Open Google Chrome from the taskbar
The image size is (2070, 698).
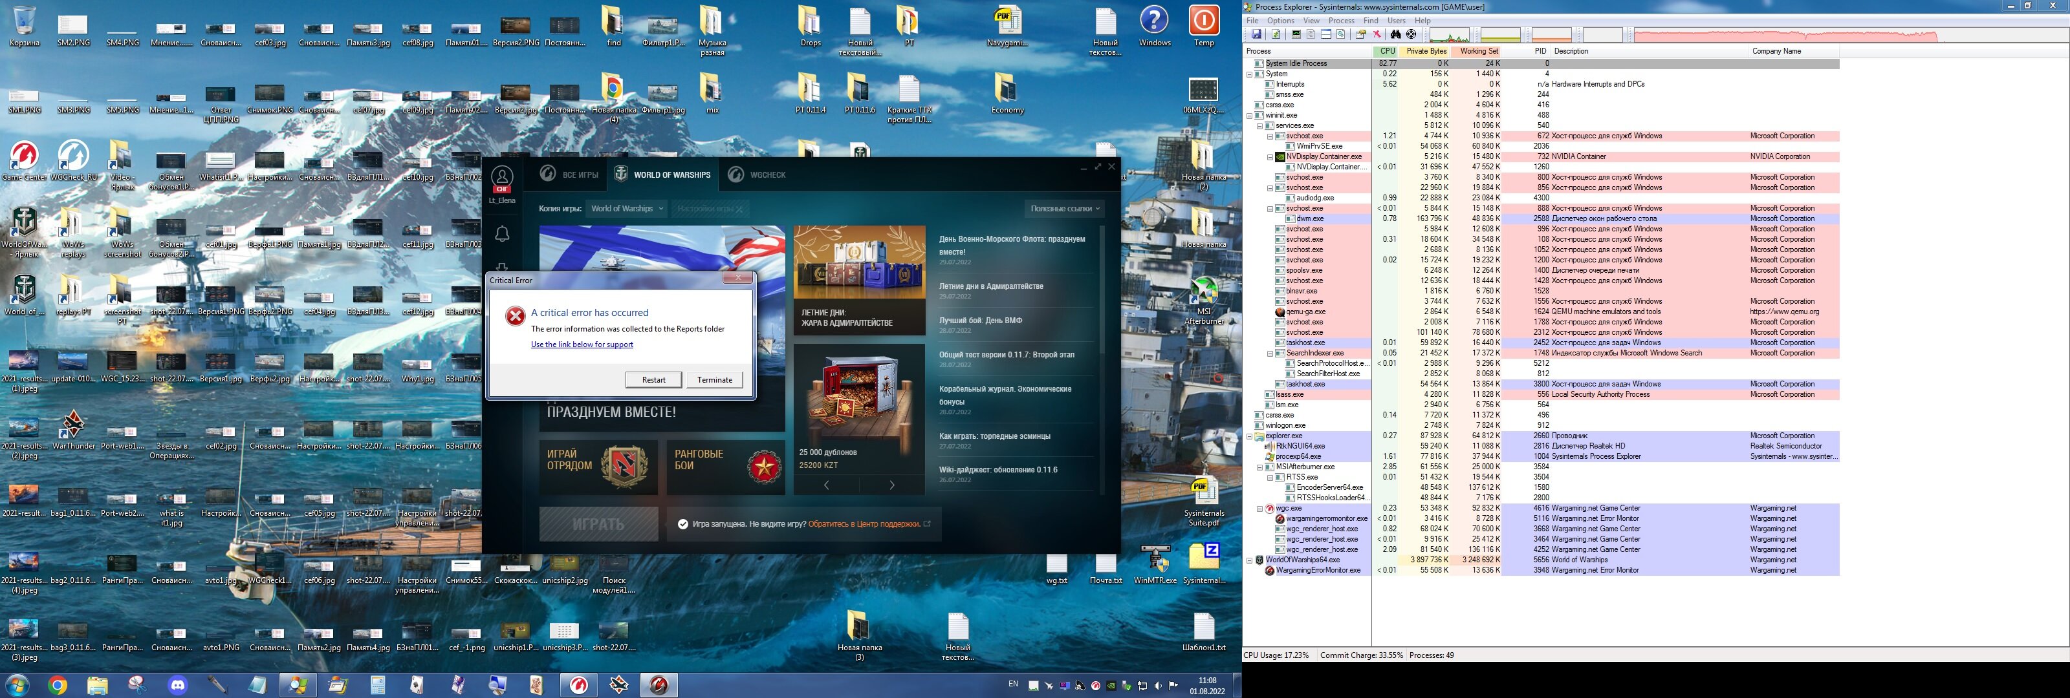(57, 685)
